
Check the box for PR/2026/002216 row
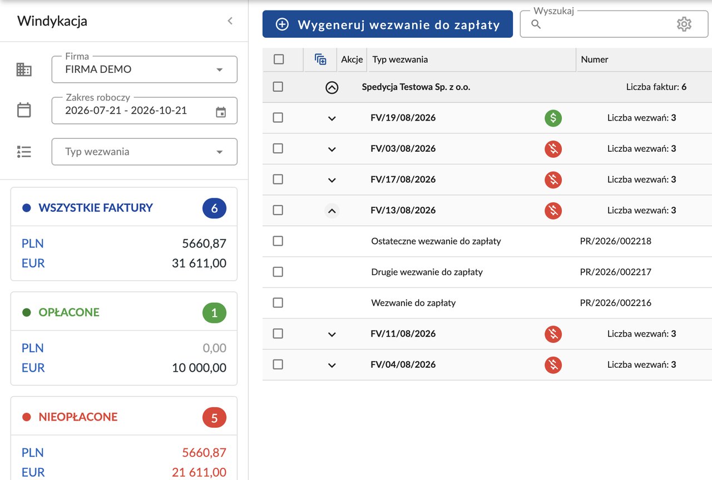[278, 303]
